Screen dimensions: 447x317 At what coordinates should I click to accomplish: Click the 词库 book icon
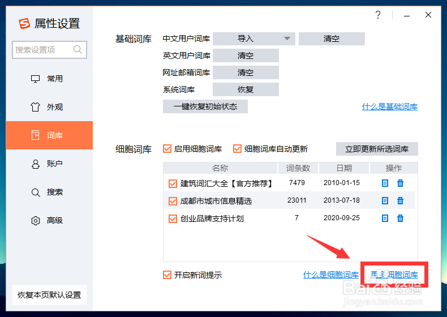coord(35,135)
